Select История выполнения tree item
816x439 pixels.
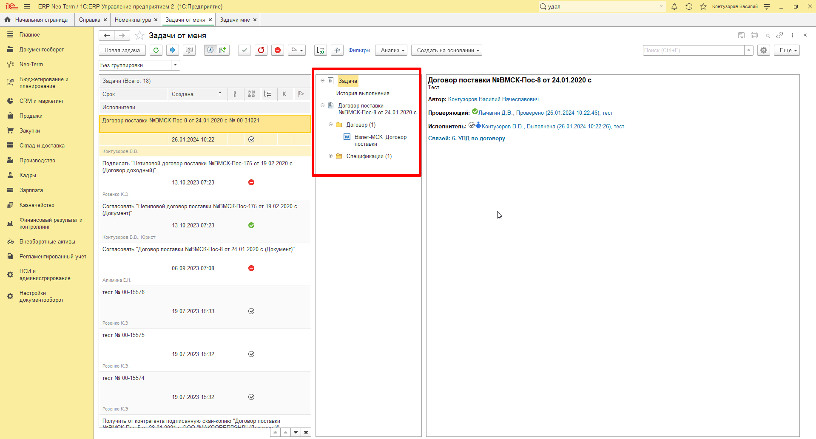(x=363, y=93)
